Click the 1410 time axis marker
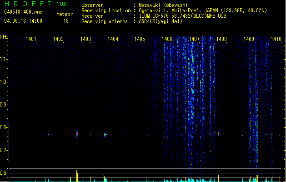The width and height of the screenshot is (286, 182). click(276, 39)
